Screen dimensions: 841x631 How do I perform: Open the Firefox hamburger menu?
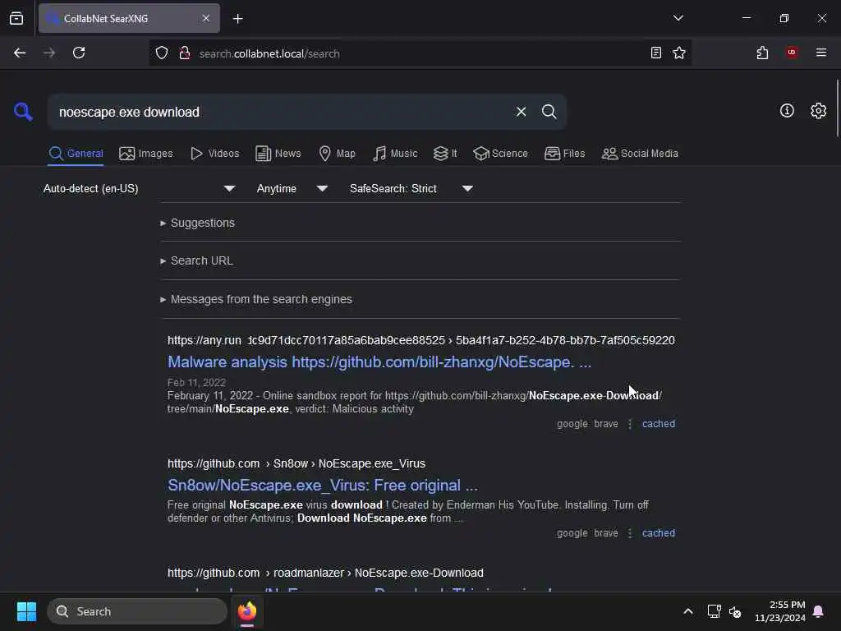tap(820, 53)
